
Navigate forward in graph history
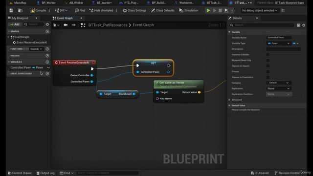[x=73, y=25]
